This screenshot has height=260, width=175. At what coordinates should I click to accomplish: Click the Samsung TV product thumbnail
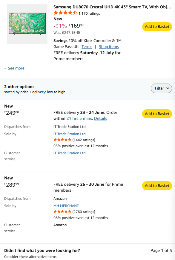click(27, 24)
